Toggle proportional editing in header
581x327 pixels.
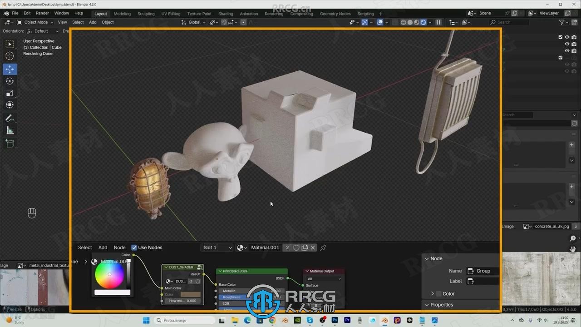pos(243,22)
